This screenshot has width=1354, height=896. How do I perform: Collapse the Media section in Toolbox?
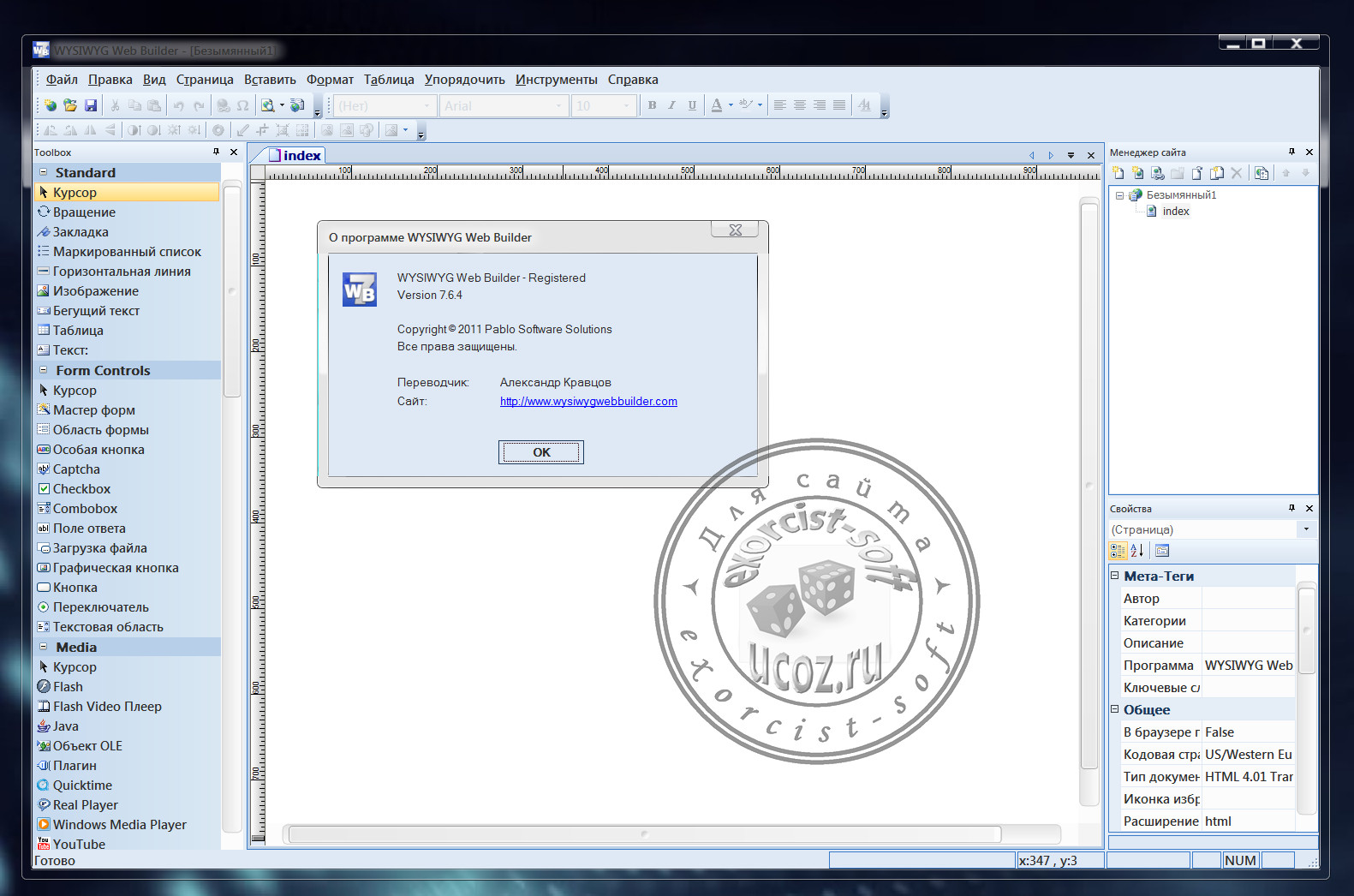coord(44,647)
